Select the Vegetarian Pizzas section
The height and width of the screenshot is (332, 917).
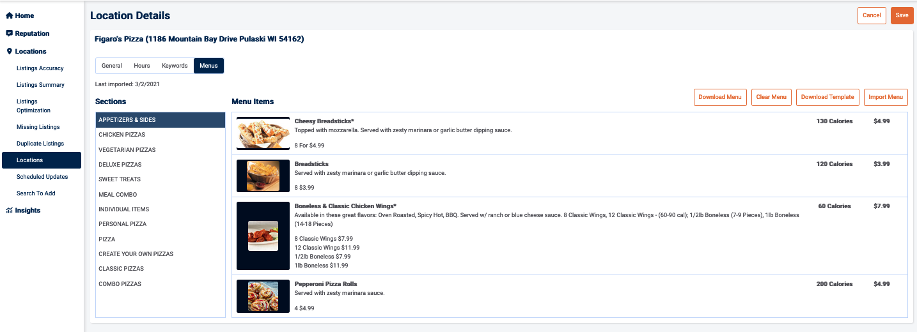point(127,150)
